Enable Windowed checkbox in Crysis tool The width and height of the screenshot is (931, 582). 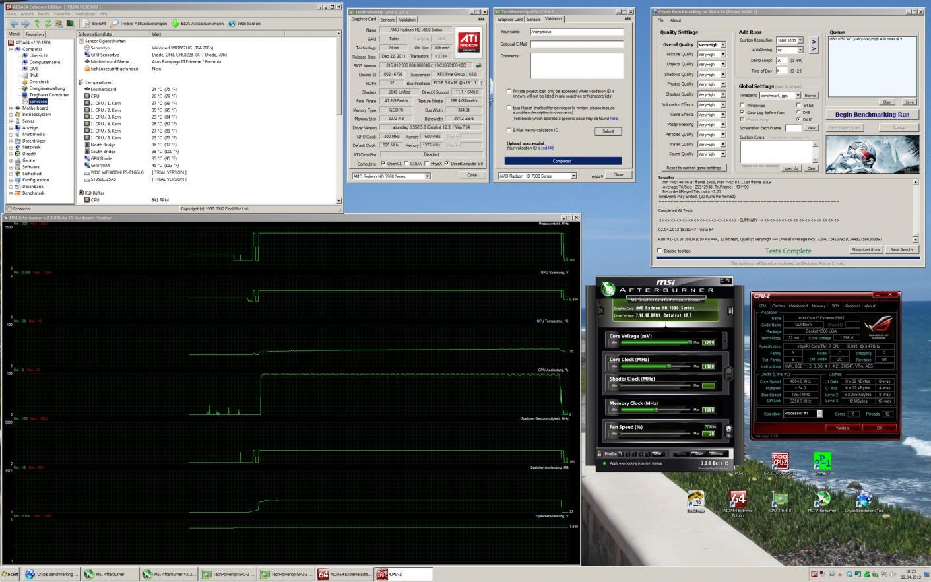(x=742, y=105)
